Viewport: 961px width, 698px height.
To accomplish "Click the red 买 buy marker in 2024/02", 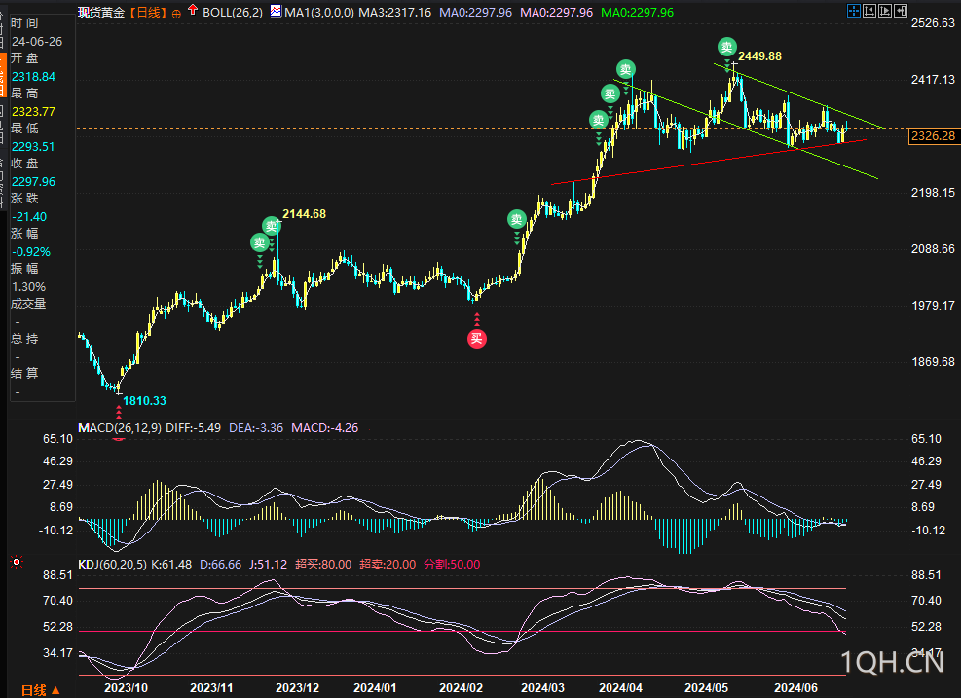I will [477, 338].
